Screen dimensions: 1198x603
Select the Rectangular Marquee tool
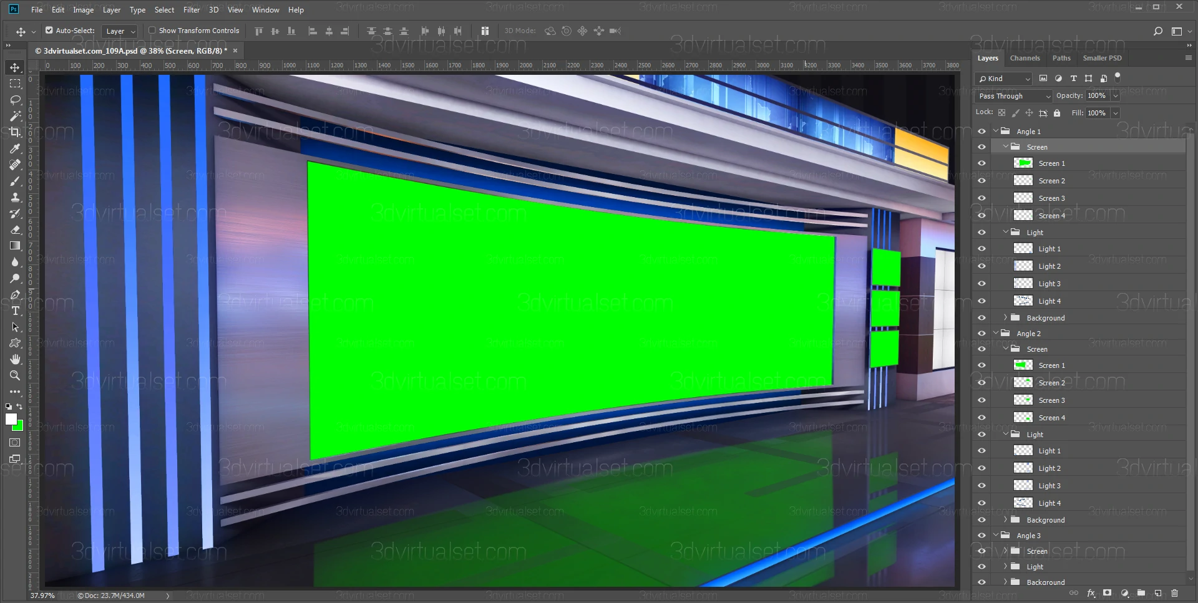coord(15,84)
